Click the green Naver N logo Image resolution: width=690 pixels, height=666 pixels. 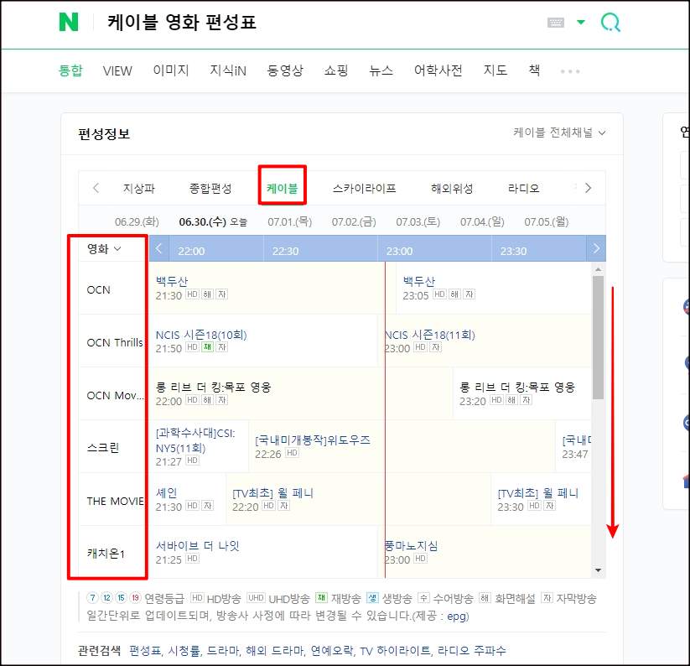(x=69, y=22)
